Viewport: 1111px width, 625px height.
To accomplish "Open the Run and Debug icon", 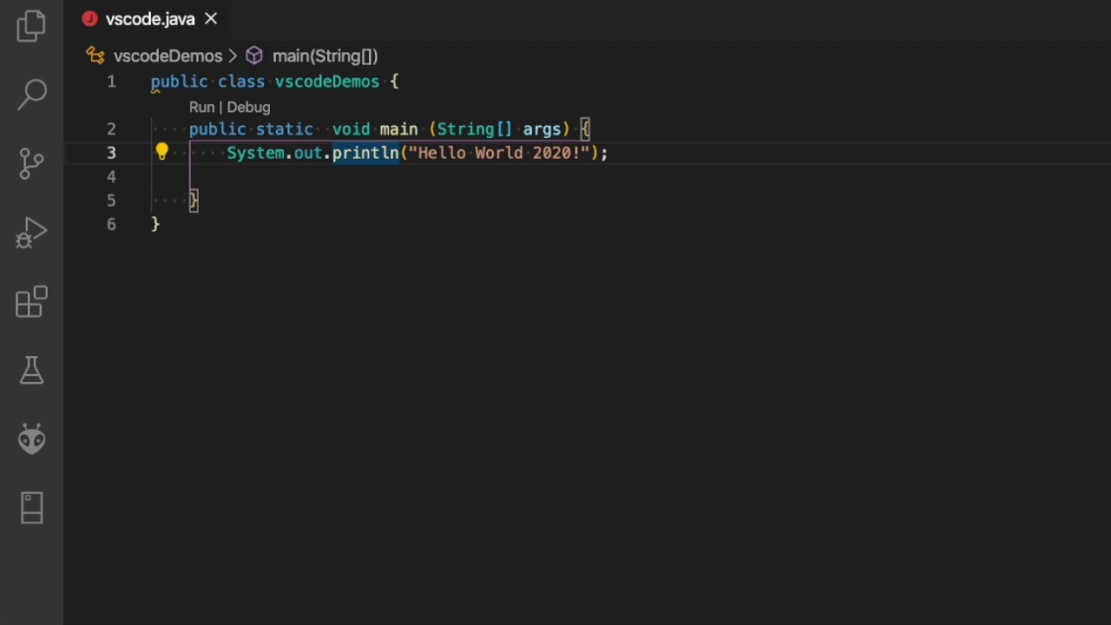I will (x=31, y=232).
